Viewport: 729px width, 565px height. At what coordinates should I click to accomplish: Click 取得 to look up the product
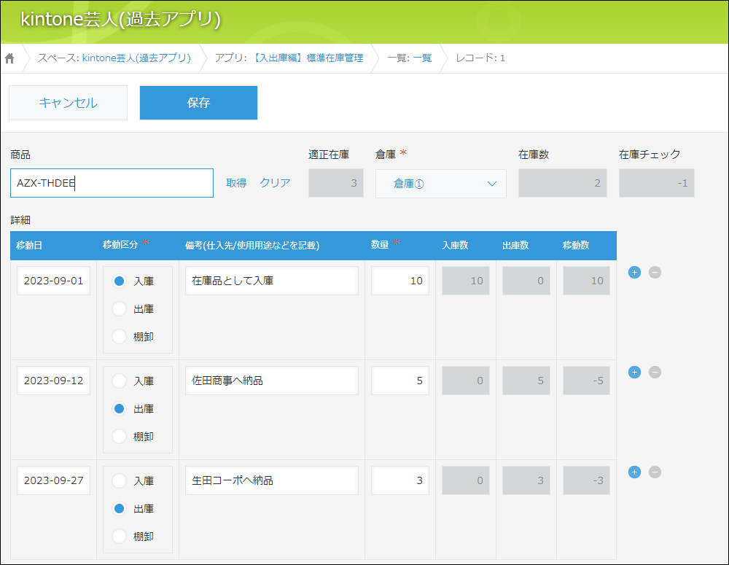pos(236,183)
